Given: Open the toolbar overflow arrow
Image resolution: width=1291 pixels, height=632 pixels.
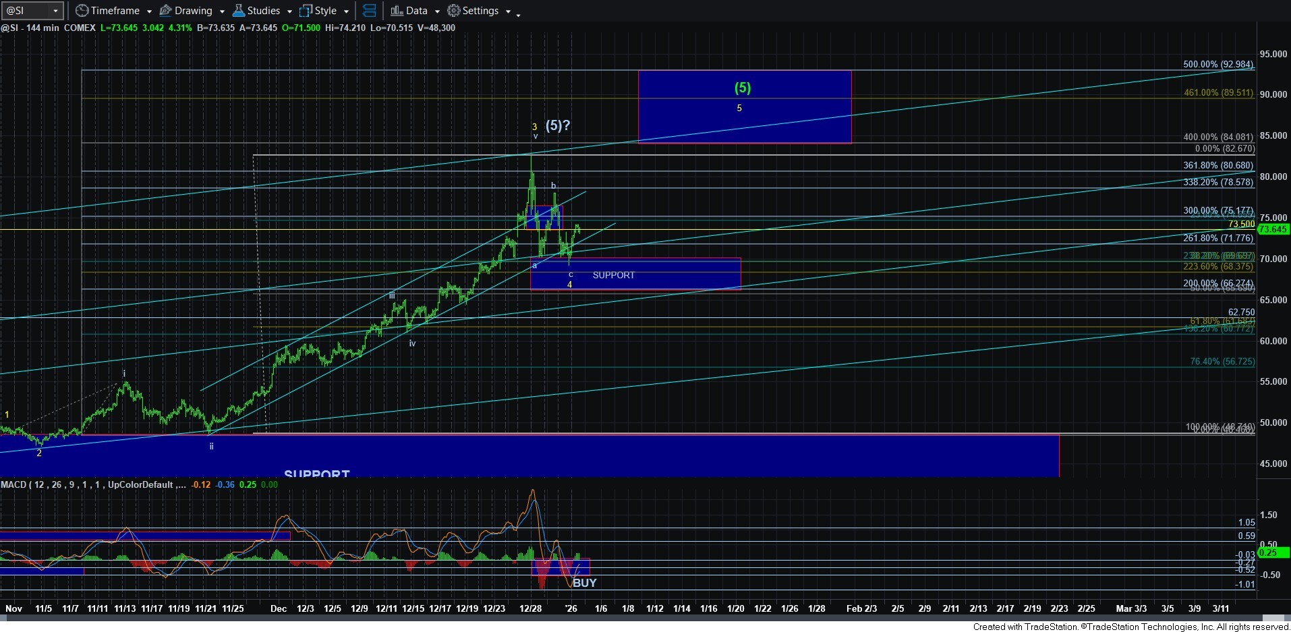Looking at the screenshot, I should 518,15.
